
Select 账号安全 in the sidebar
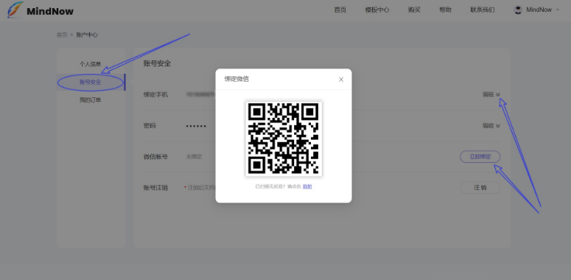pos(90,83)
